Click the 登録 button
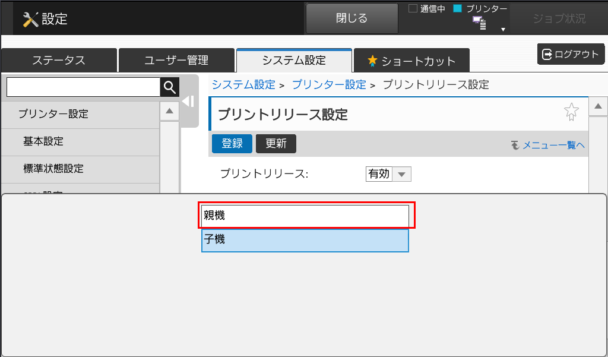 click(x=232, y=144)
